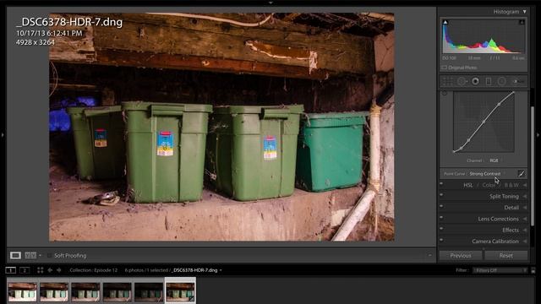
Task: Switch to Loupe view mode
Action: (15, 255)
